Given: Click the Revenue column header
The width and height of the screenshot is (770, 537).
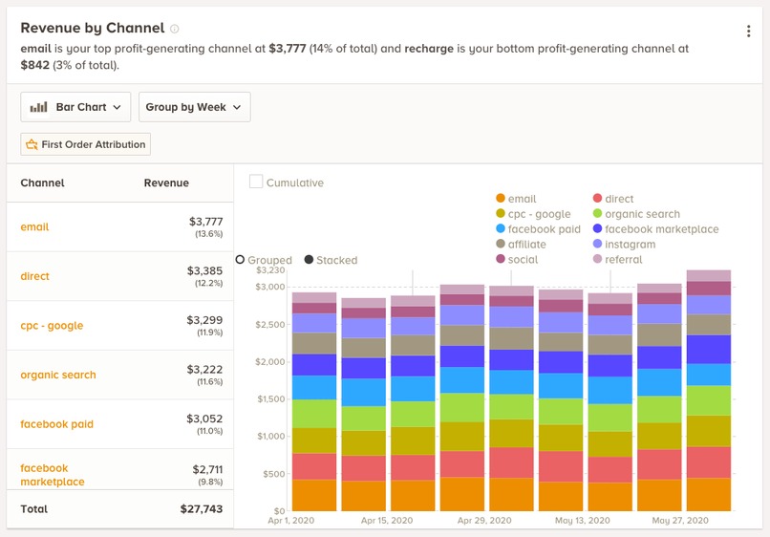Looking at the screenshot, I should pyautogui.click(x=166, y=183).
